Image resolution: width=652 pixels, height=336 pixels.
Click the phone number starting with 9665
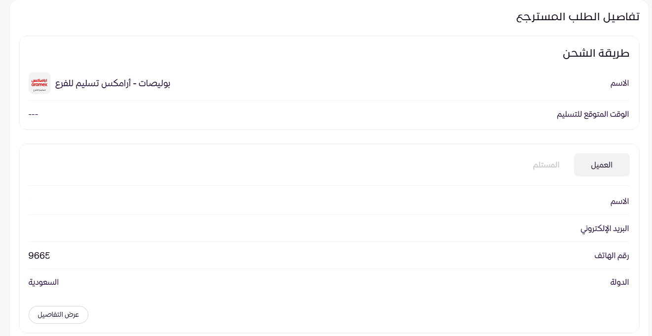pyautogui.click(x=39, y=256)
